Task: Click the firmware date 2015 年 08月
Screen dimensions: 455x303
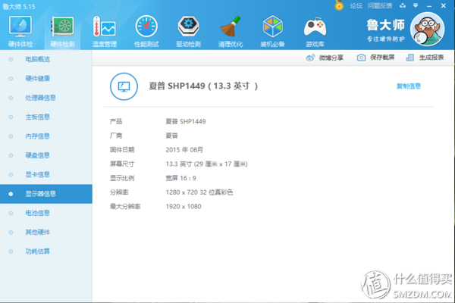Action: pyautogui.click(x=184, y=150)
